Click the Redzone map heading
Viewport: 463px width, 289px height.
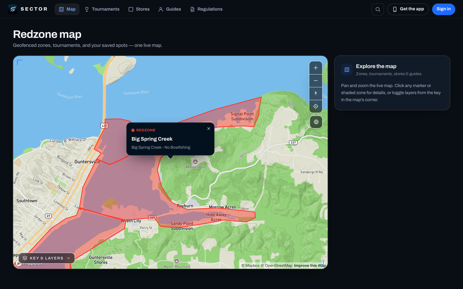tap(47, 34)
